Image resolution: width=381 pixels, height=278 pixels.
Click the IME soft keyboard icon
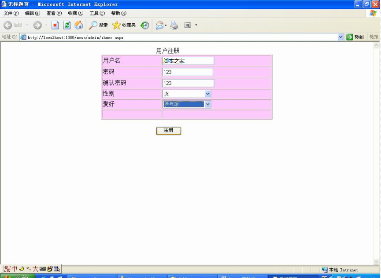43,268
